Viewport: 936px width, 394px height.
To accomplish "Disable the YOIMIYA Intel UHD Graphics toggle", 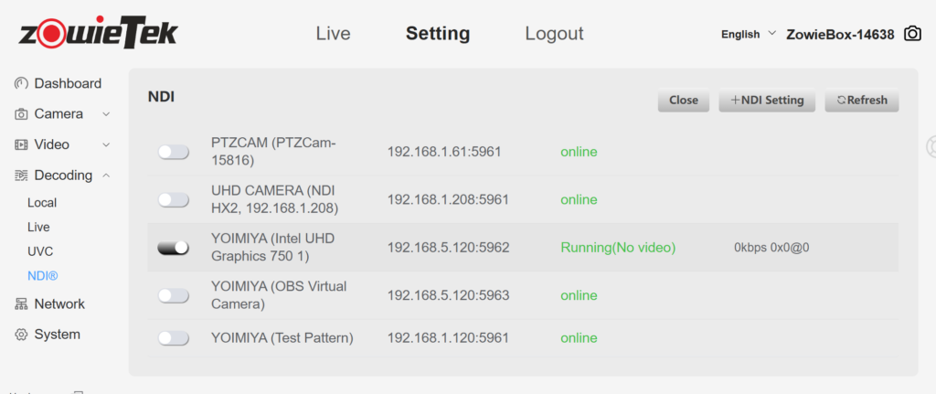I will tap(173, 248).
